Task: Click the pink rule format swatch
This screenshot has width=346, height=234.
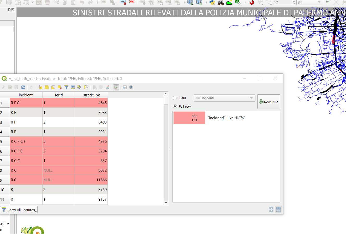Action: pos(189,118)
